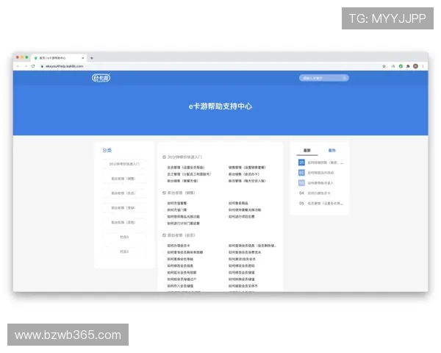Viewport: 441px width, 353px height.
Task: Open the article 如何修改会员储值
Action: coord(242,273)
